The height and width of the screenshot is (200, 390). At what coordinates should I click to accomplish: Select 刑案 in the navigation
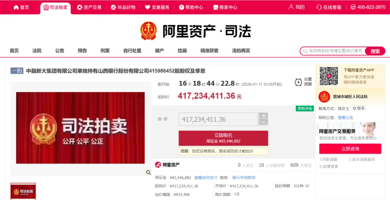click(x=105, y=50)
